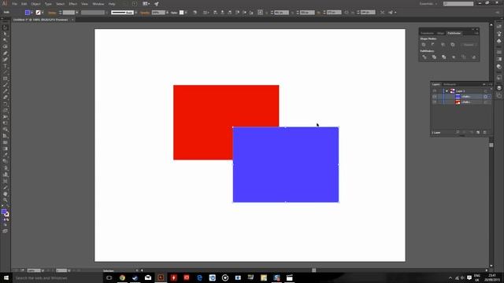The height and width of the screenshot is (283, 504).
Task: Select the Pen tool
Action: pyautogui.click(x=5, y=53)
